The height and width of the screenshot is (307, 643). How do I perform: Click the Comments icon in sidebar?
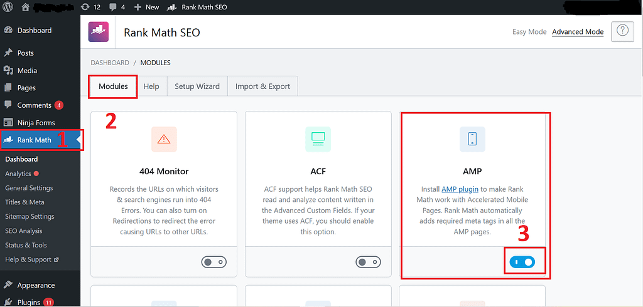(8, 105)
